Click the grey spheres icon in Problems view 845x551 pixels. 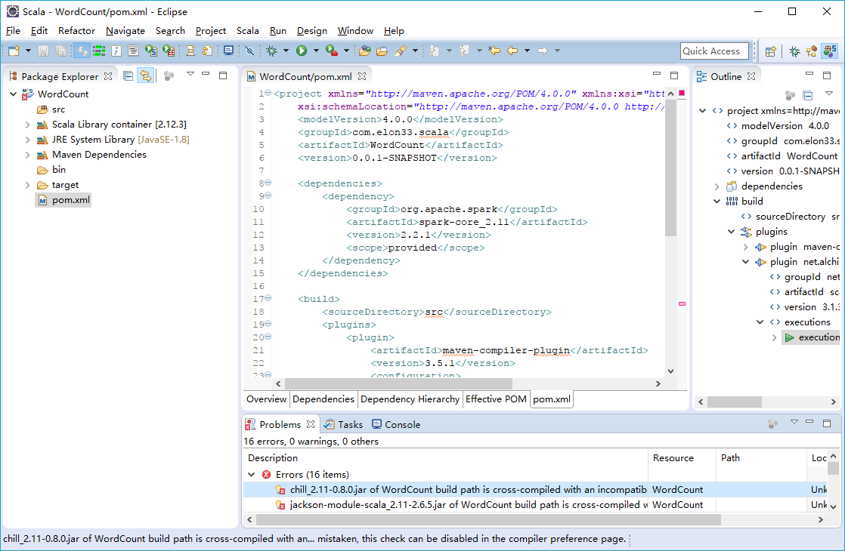(x=772, y=424)
